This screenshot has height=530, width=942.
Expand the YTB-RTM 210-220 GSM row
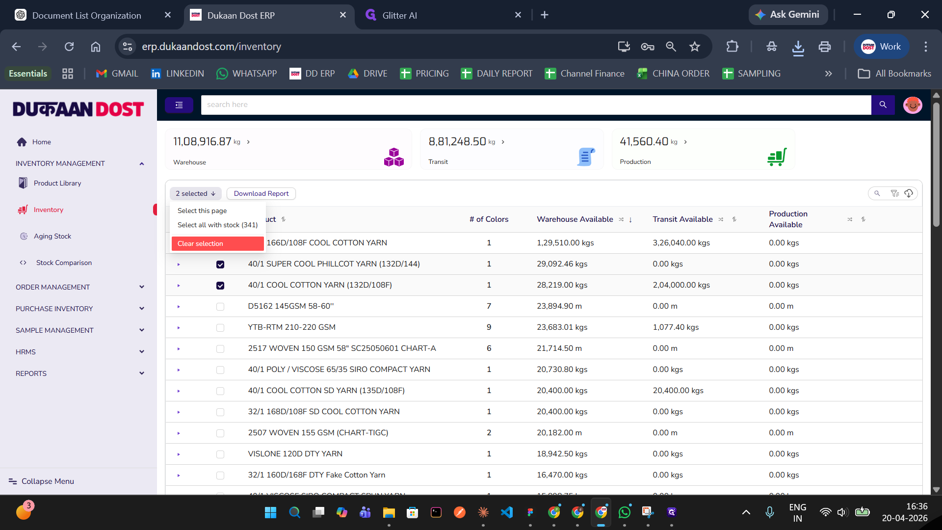point(179,328)
